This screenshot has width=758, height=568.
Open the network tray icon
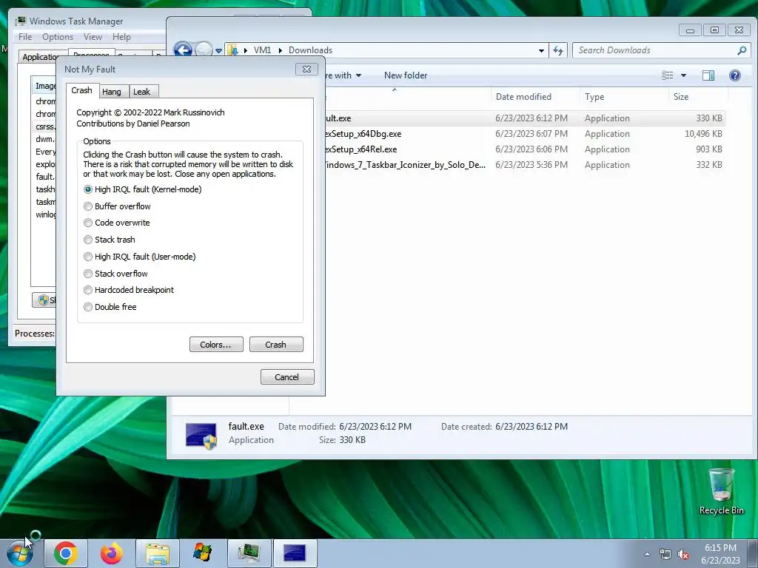click(x=665, y=555)
